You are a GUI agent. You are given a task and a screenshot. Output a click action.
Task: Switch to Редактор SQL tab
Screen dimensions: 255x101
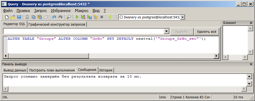[x=15, y=24]
